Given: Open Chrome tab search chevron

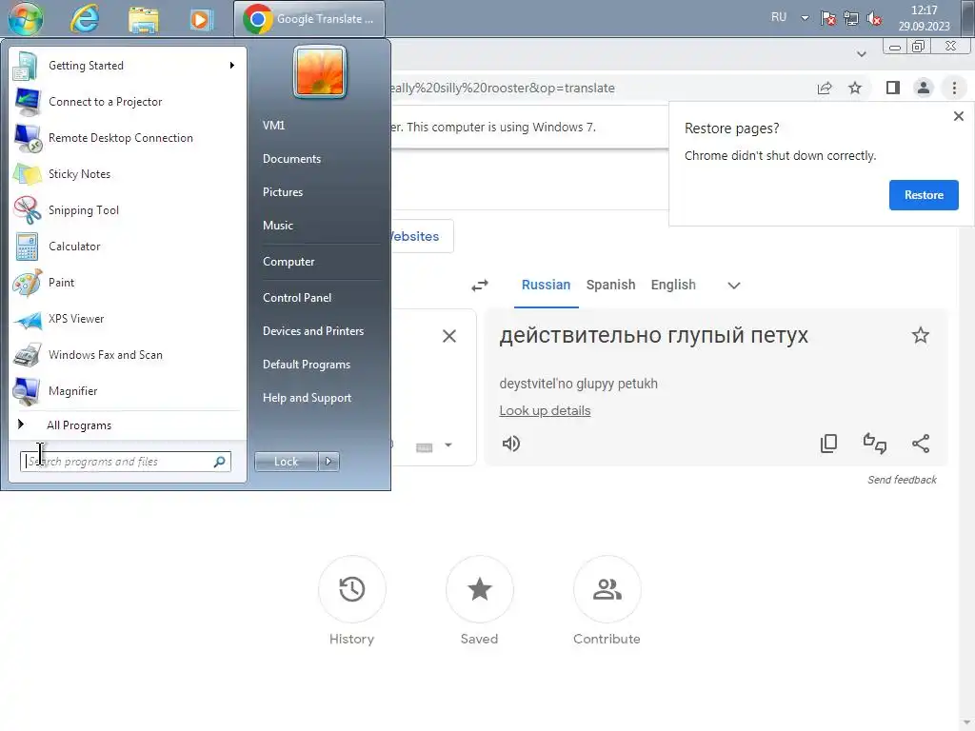Looking at the screenshot, I should [x=861, y=54].
